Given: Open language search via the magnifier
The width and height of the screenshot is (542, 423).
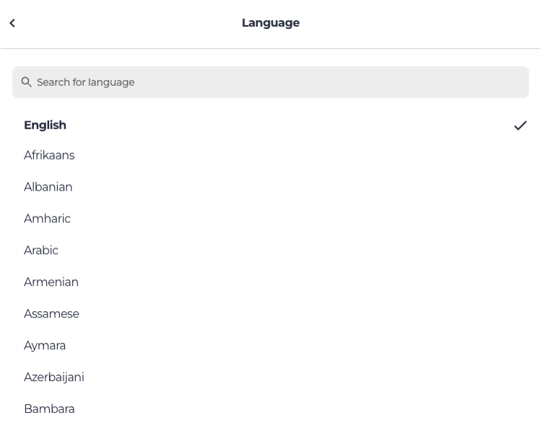Looking at the screenshot, I should pos(27,82).
